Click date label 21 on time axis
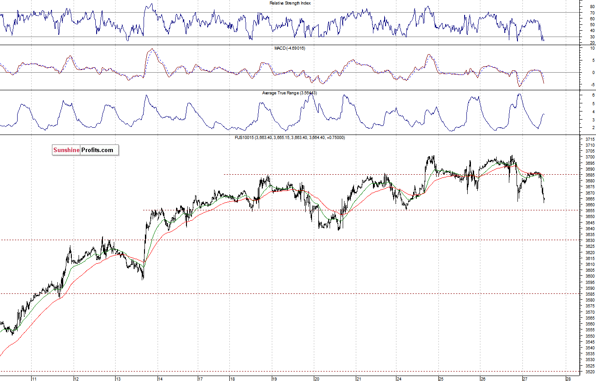 358,379
